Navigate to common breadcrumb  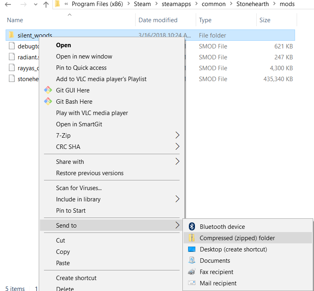(214, 4)
